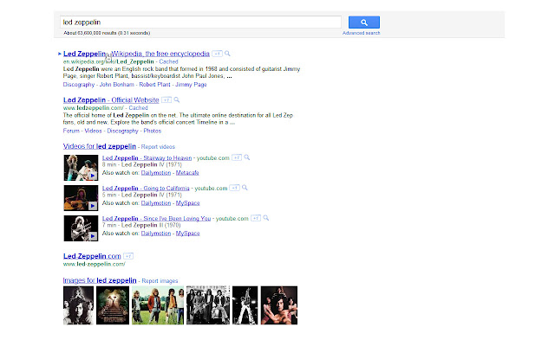This screenshot has height=346, width=555.
Task: Open Dailymotion under Since I've Been Loving You
Action: pyautogui.click(x=156, y=234)
